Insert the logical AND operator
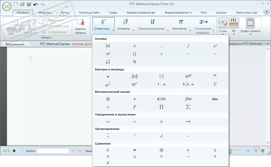The image size is (271, 167). point(161,156)
